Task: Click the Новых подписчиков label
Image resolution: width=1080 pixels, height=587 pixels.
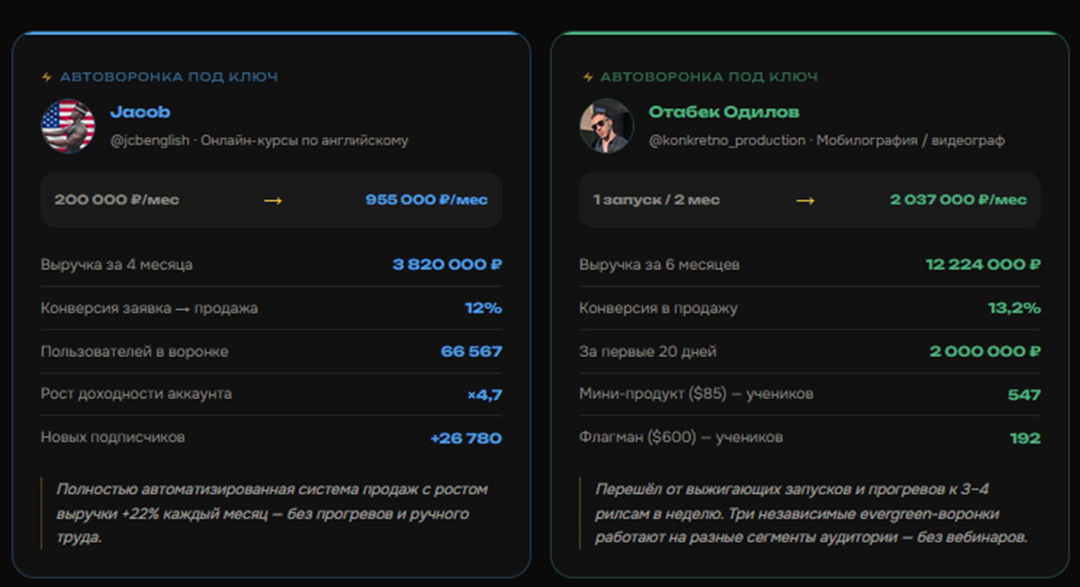Action: 112,438
